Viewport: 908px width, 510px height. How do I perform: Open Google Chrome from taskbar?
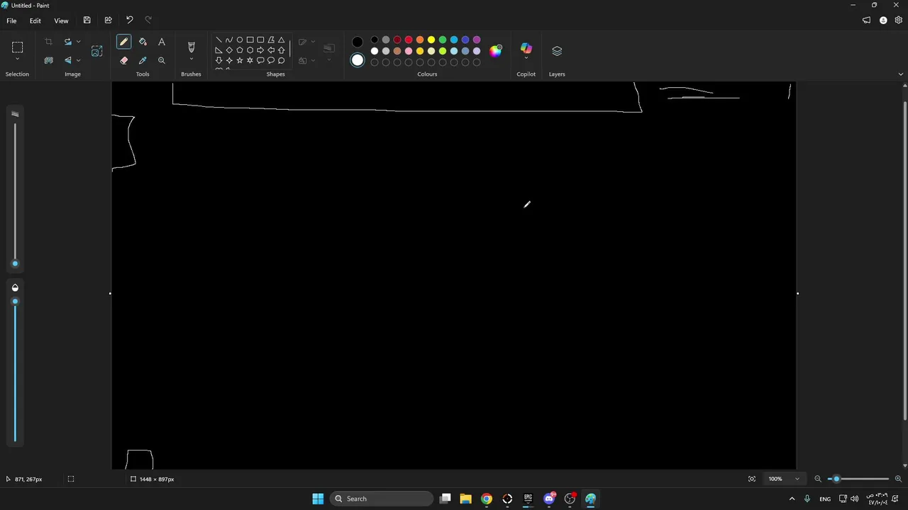point(487,499)
